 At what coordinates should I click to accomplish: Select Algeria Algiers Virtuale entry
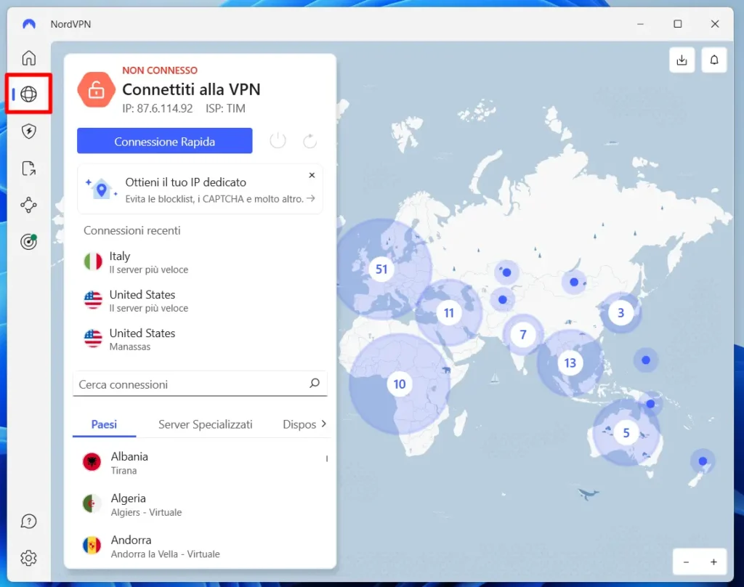coord(200,504)
